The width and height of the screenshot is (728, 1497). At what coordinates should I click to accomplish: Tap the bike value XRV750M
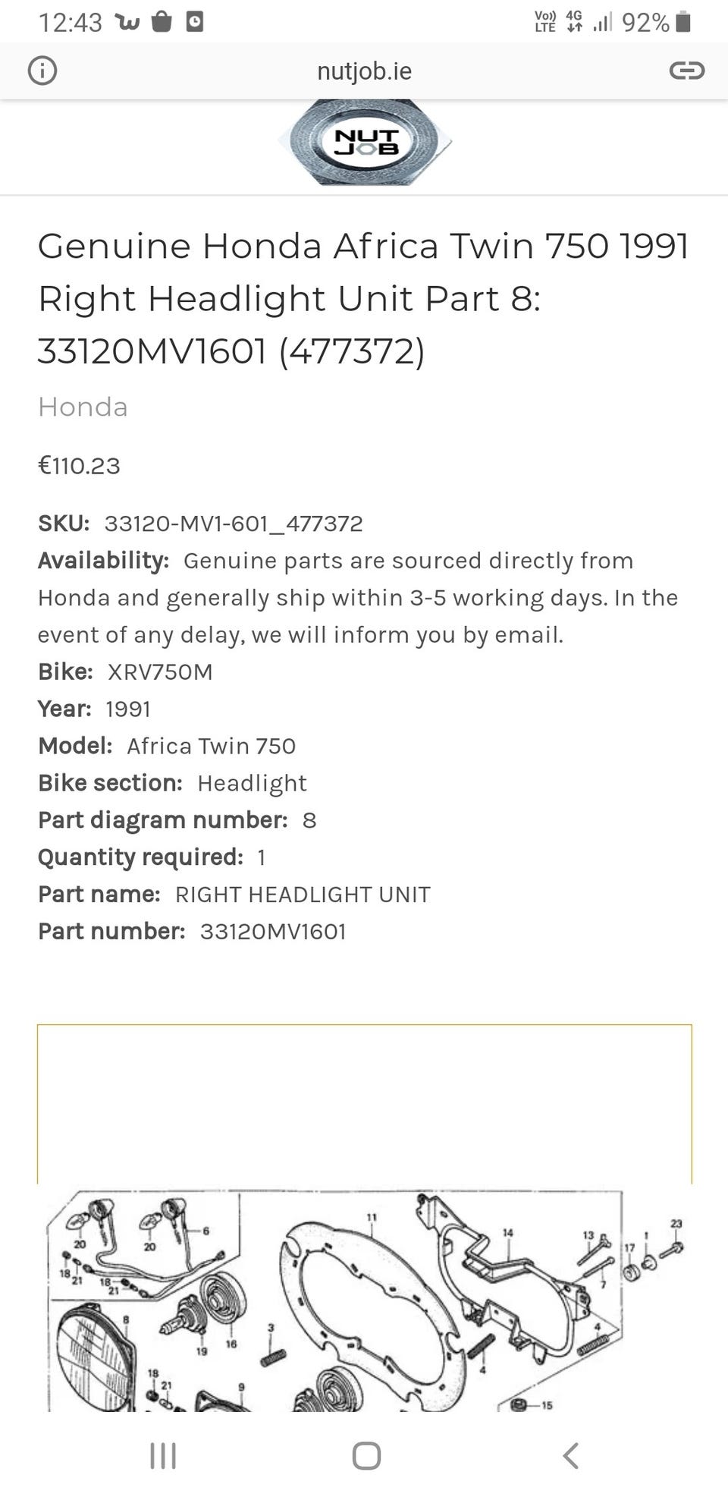tap(160, 672)
